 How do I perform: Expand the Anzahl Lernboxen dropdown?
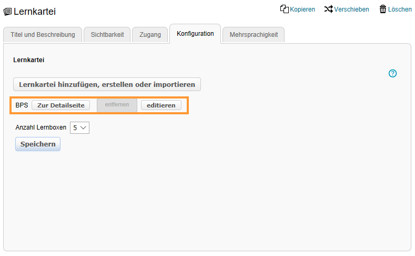coord(79,127)
